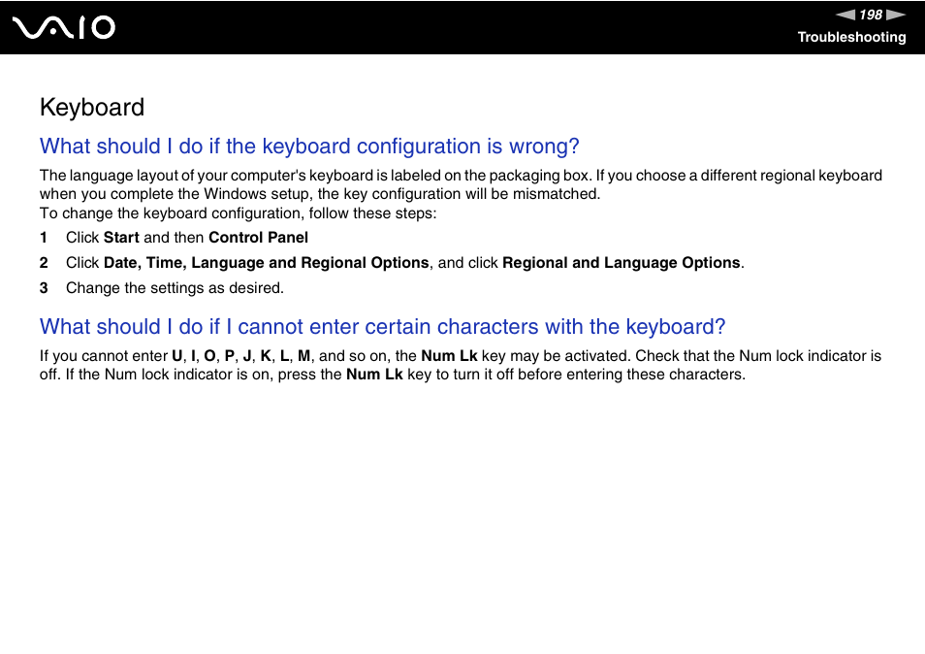This screenshot has height=654, width=925.
Task: Go to the next page arrow
Action: pyautogui.click(x=896, y=15)
